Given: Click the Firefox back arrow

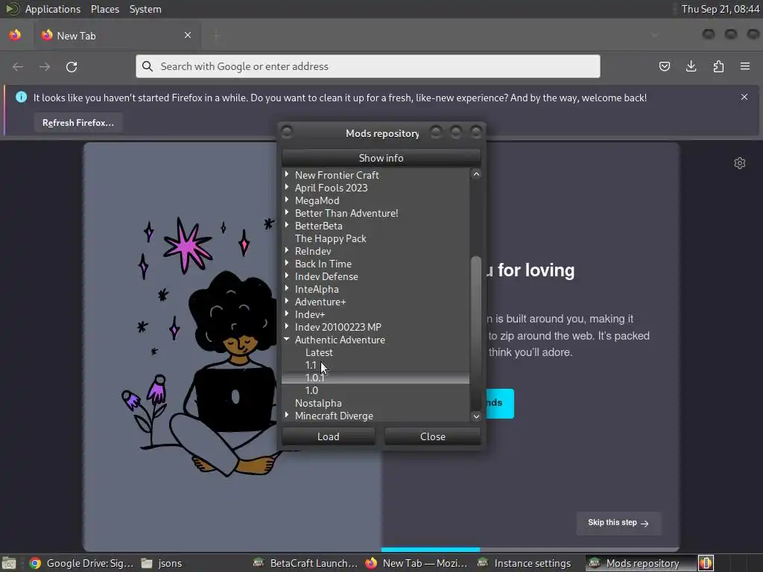Looking at the screenshot, I should (x=18, y=66).
